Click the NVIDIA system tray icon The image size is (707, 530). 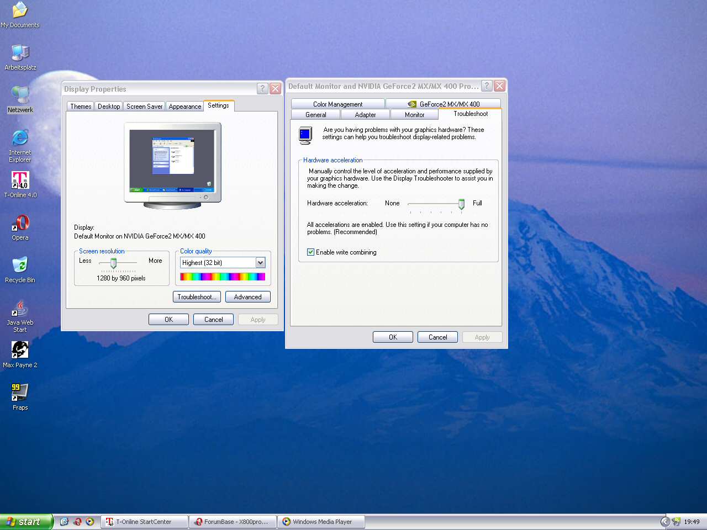[x=676, y=521]
